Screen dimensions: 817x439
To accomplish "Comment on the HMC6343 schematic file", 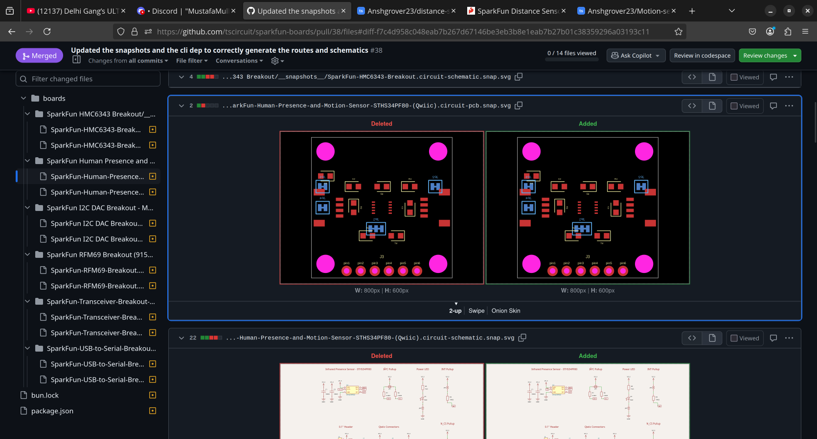I will click(773, 77).
